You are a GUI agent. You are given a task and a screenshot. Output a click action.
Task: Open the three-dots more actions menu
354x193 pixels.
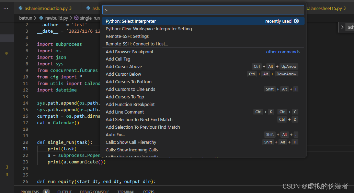click(x=6, y=8)
